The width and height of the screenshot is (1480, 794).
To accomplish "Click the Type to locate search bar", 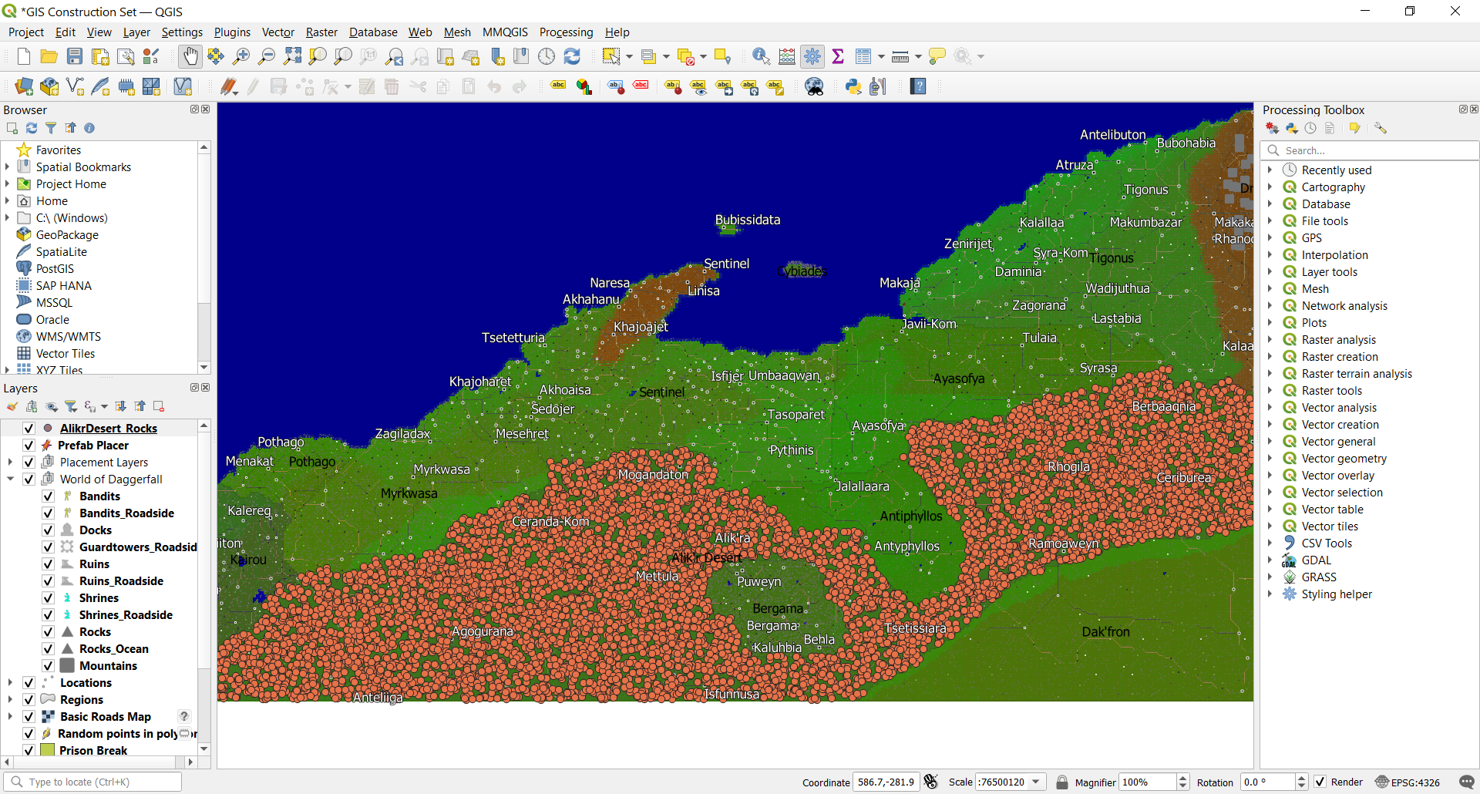I will click(x=92, y=782).
